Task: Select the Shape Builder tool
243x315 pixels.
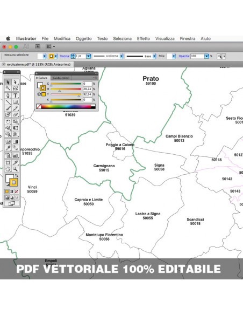Action: 8,134
